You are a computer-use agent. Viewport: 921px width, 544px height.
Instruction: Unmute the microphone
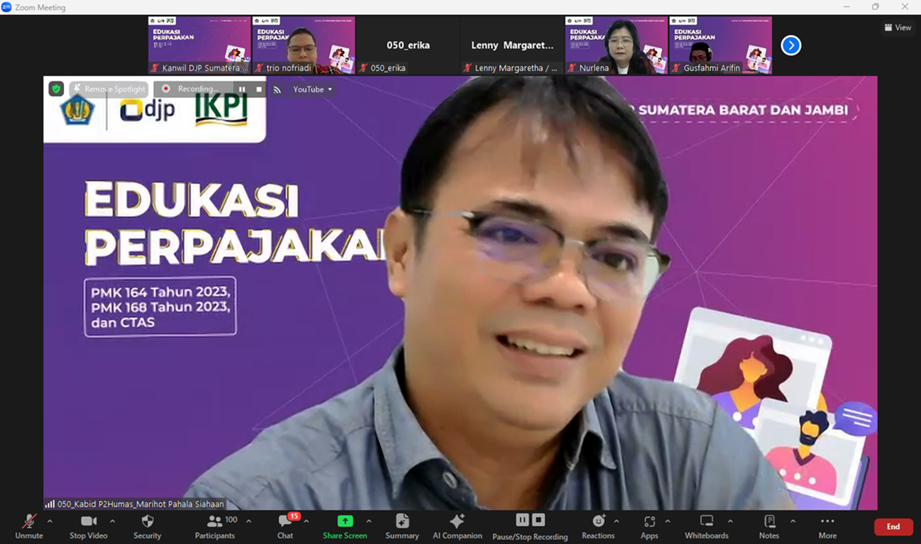pos(28,526)
